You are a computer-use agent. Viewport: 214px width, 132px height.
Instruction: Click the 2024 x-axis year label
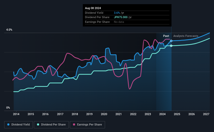(162, 114)
